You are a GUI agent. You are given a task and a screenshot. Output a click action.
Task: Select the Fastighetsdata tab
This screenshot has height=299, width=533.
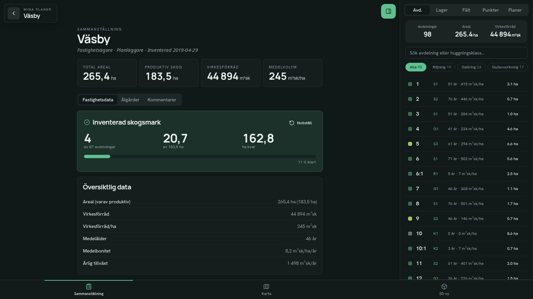click(x=98, y=100)
